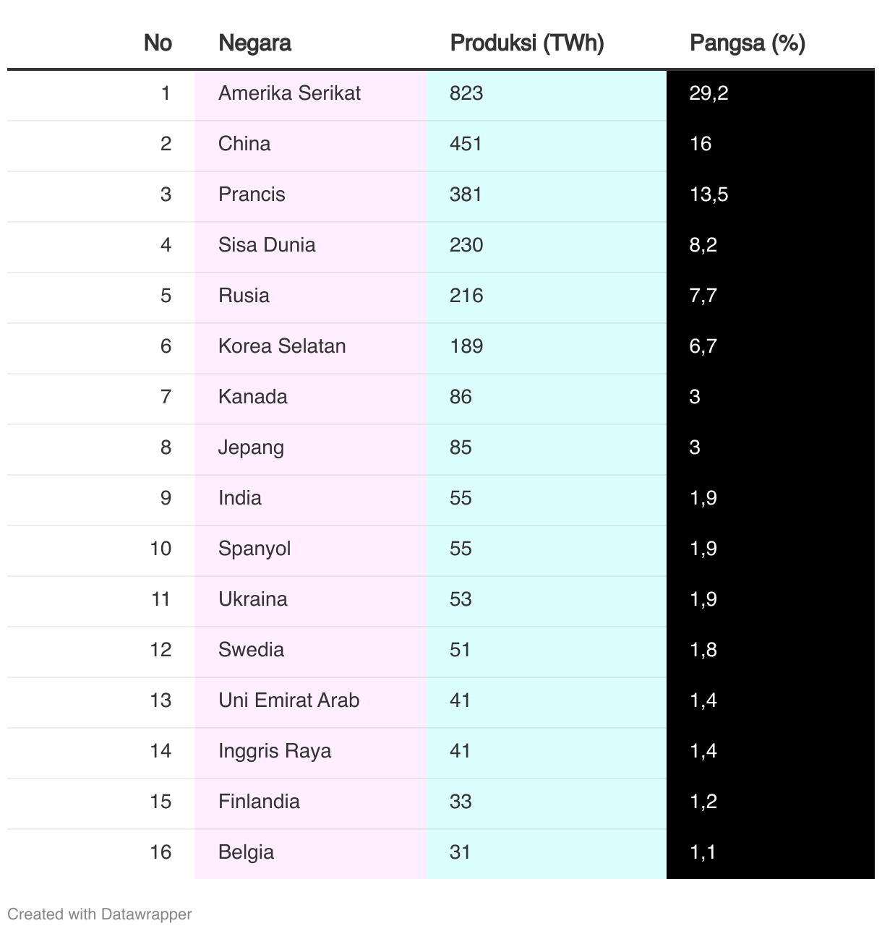
Task: Select the Ukraina production value 53
Action: [461, 599]
